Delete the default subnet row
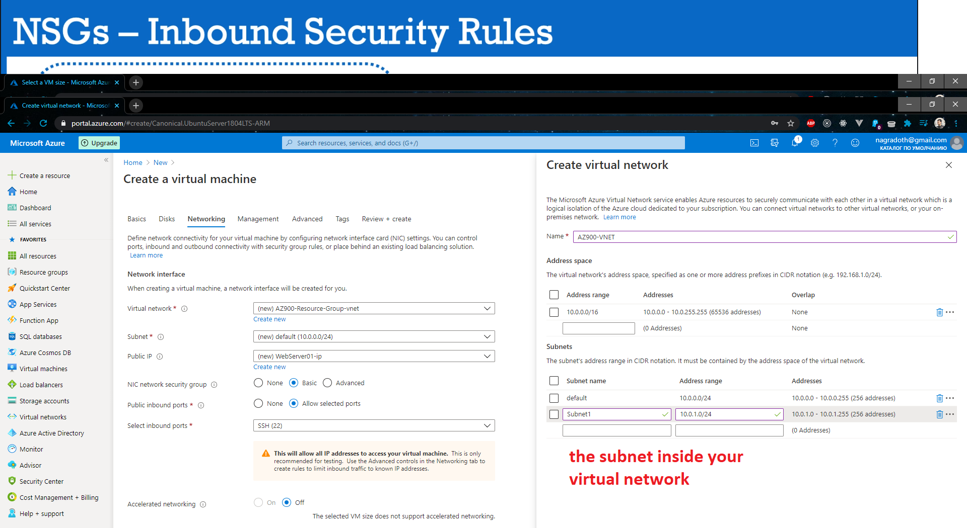The height and width of the screenshot is (528, 967). coord(939,398)
